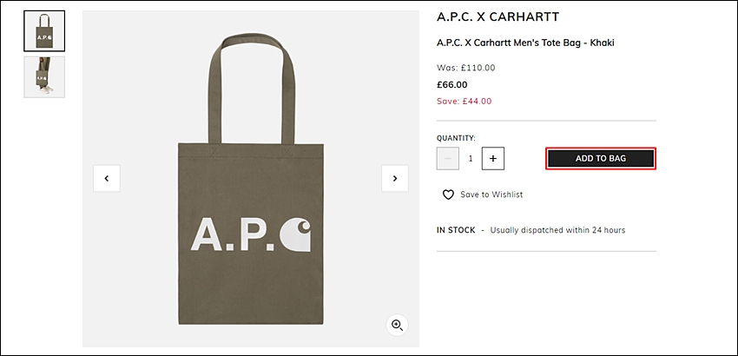Open the magnifier zoom on the image

point(398,325)
